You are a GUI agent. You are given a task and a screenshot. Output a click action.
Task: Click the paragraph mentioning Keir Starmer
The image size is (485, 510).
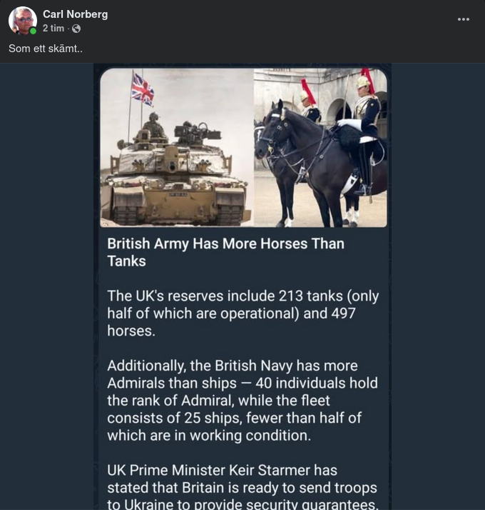242,487
